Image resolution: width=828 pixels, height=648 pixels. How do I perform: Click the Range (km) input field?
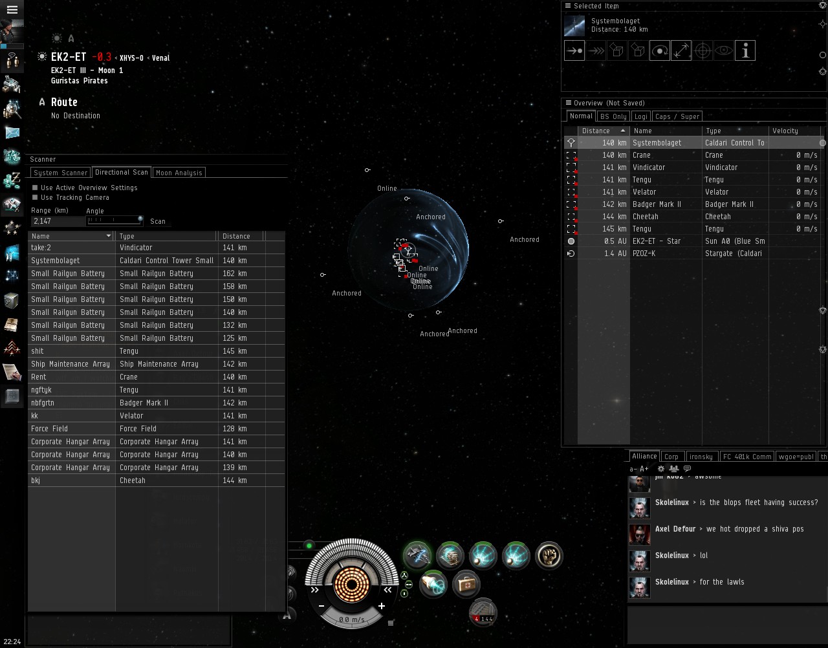pos(58,221)
